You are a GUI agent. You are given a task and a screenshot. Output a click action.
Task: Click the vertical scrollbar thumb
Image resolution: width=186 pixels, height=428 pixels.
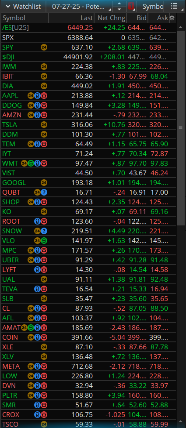tap(180, 127)
